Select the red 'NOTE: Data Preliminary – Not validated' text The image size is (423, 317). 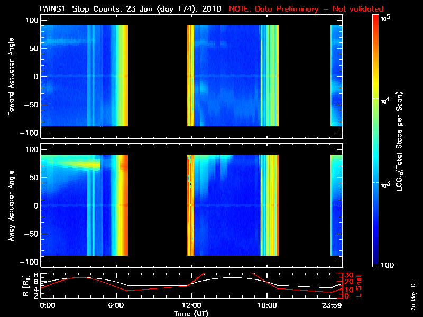(x=306, y=9)
